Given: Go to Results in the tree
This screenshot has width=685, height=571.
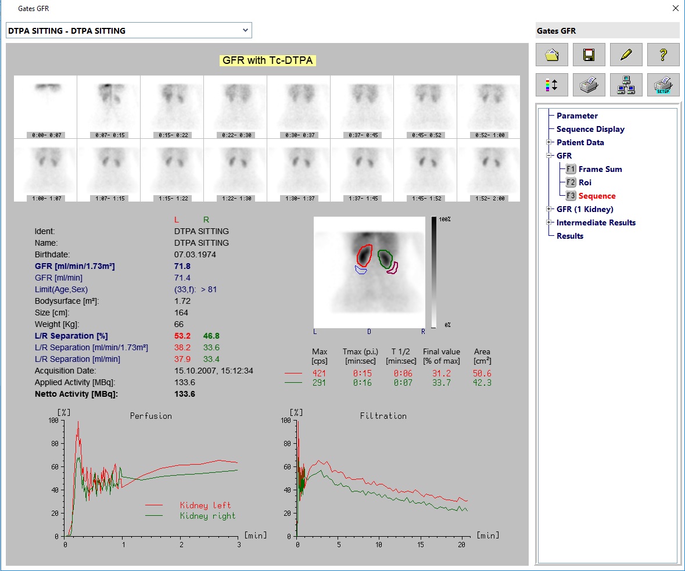Looking at the screenshot, I should (x=569, y=236).
